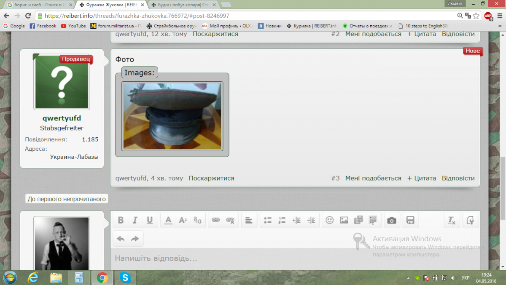The height and width of the screenshot is (285, 506).
Task: Toggle underline formatting button
Action: (149, 220)
